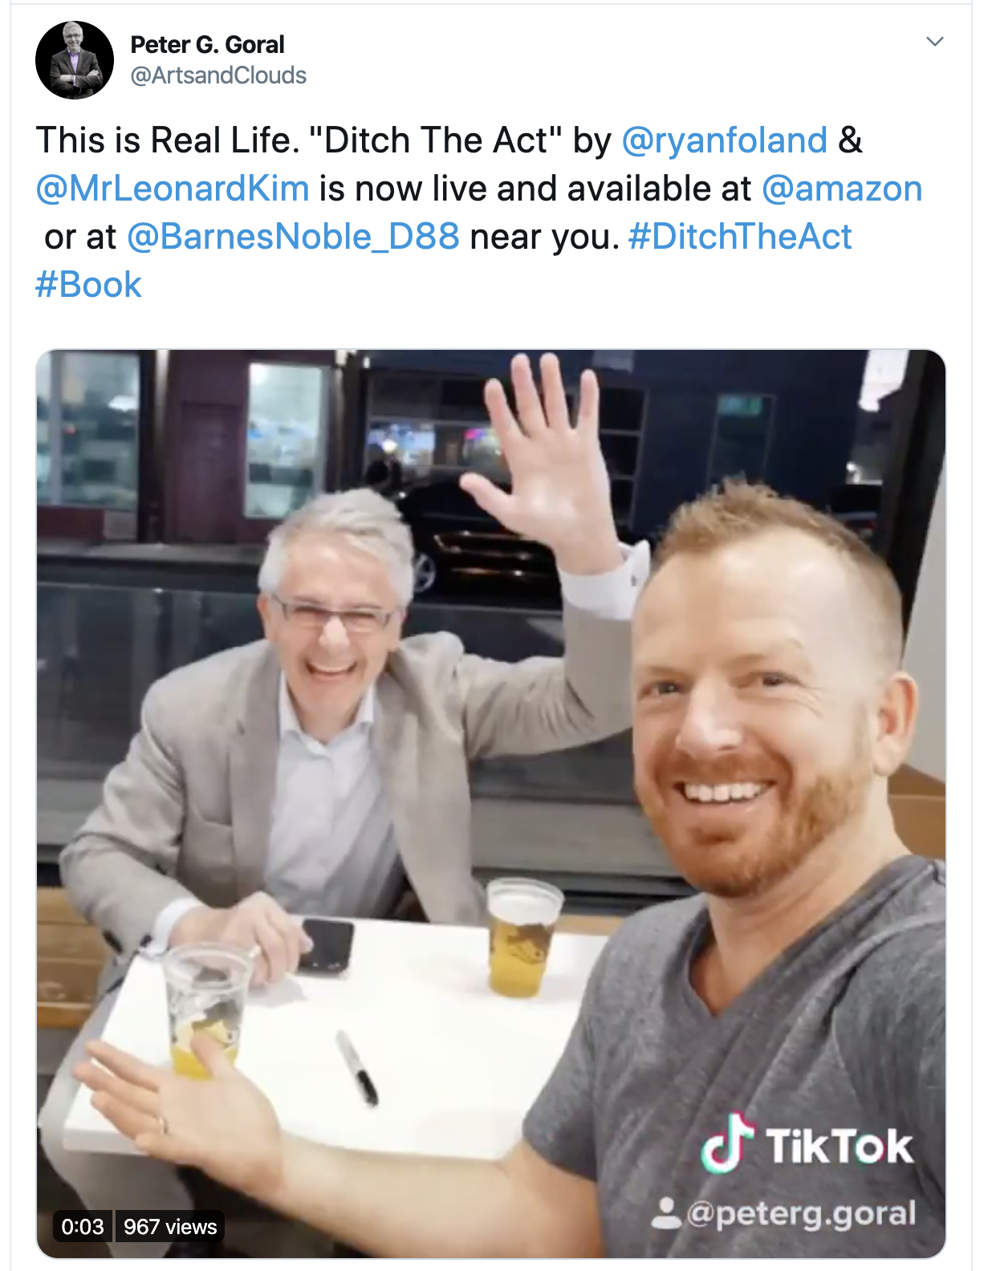
Task: Browse the #DitchTheAct hashtag
Action: click(x=740, y=237)
